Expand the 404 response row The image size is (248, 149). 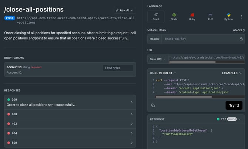coord(70,133)
